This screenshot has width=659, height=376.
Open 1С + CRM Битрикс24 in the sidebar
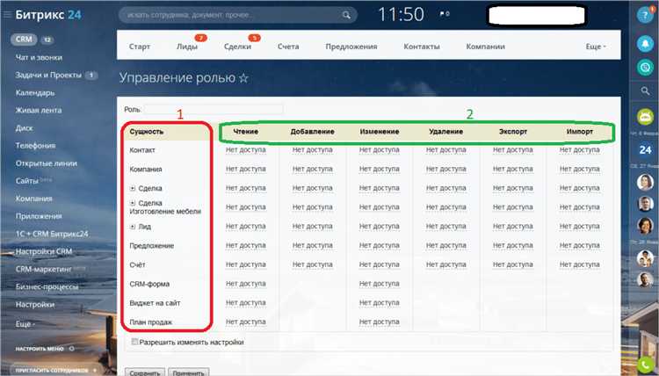(52, 234)
